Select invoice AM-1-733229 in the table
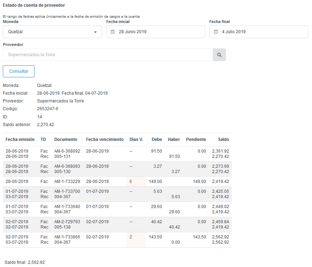 point(67,182)
